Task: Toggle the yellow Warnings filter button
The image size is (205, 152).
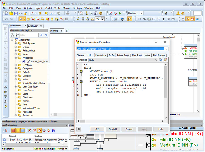Action: point(18,131)
